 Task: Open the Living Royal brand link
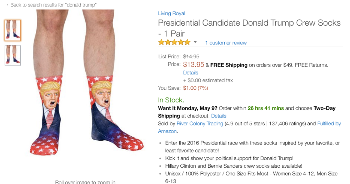tap(171, 14)
